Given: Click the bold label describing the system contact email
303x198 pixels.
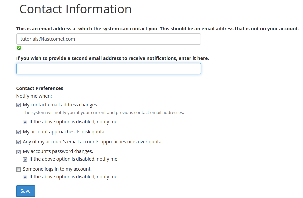Looking at the screenshot, I should click(157, 29).
